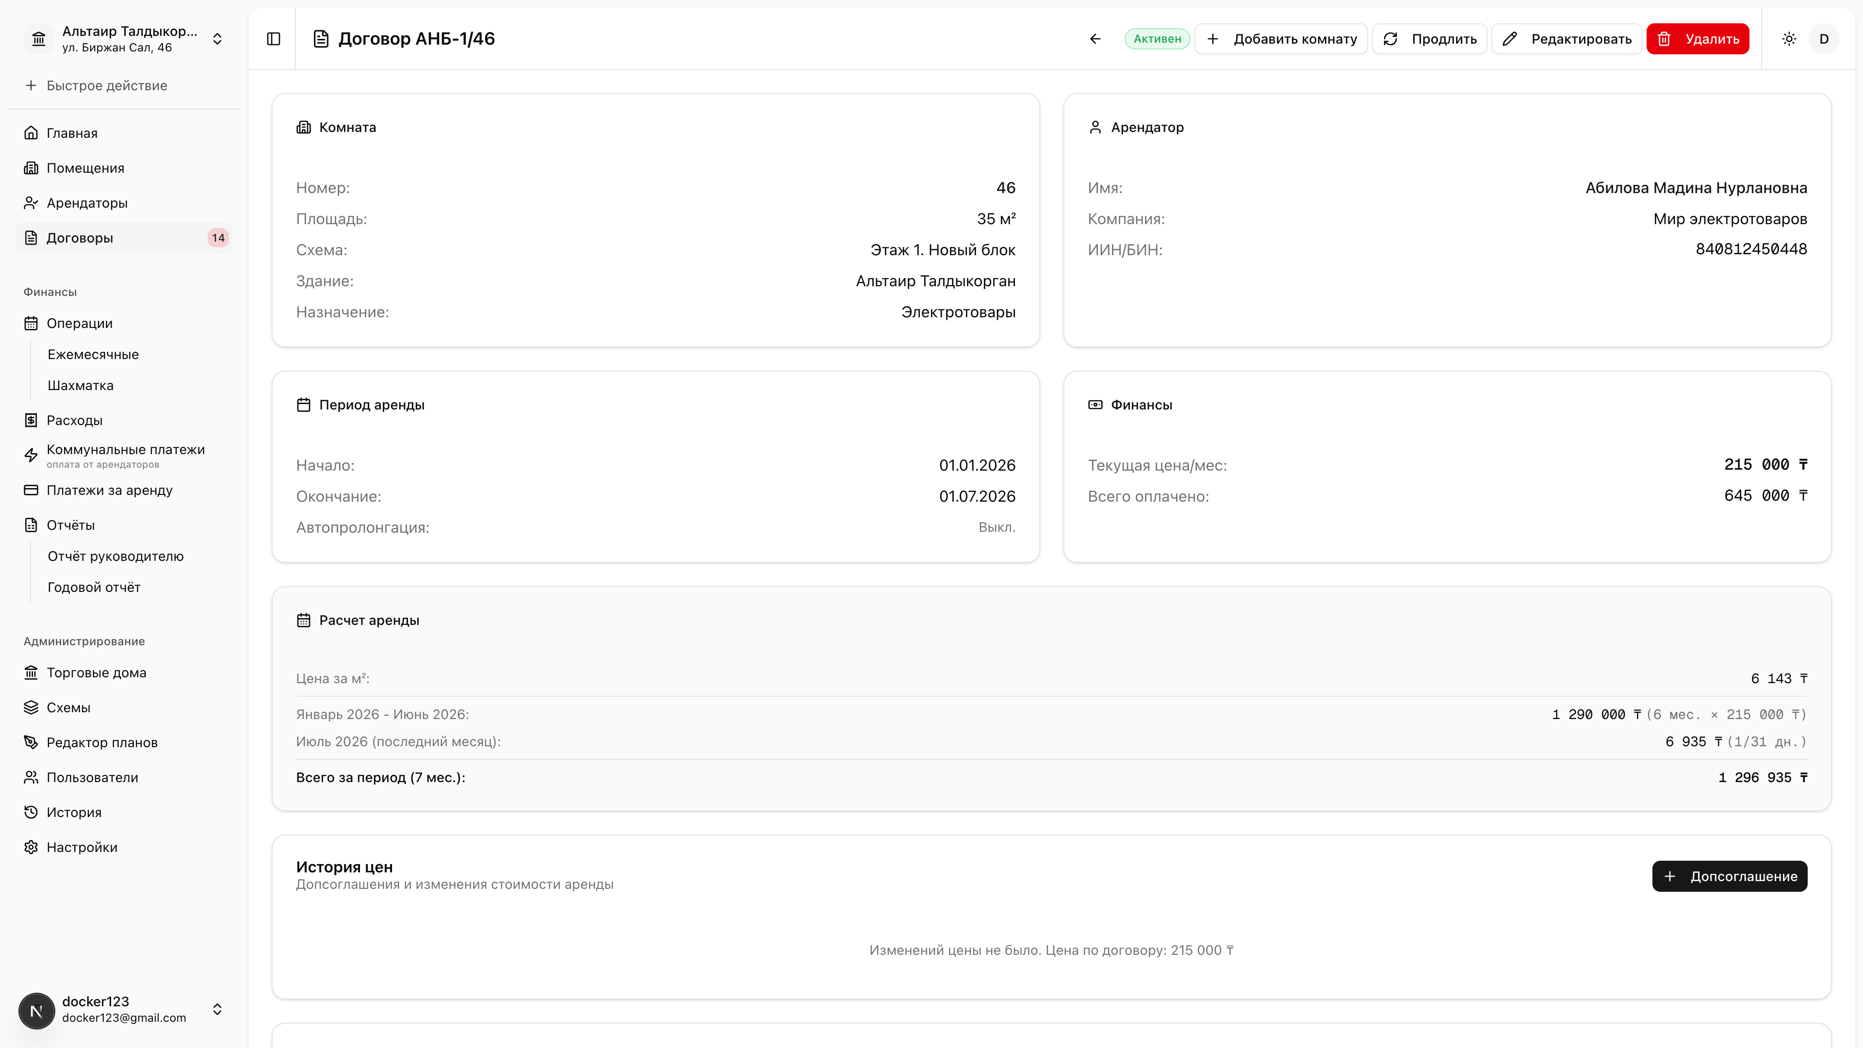The image size is (1863, 1048).
Task: Open Помещения section
Action: (x=124, y=168)
